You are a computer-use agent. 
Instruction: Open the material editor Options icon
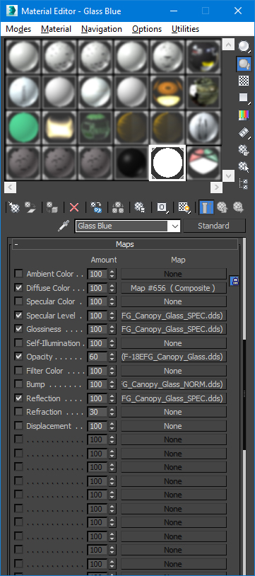pyautogui.click(x=244, y=149)
